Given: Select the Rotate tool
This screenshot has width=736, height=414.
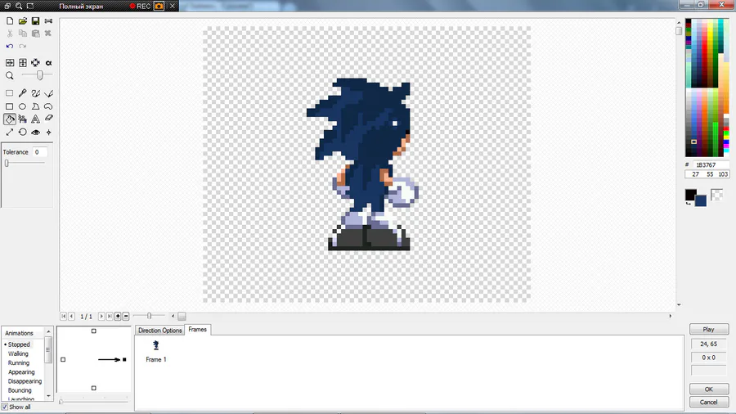Looking at the screenshot, I should click(x=23, y=133).
